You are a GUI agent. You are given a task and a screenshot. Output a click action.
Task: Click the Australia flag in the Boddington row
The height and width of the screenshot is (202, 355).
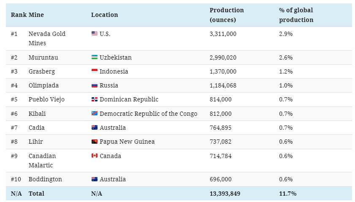click(95, 179)
